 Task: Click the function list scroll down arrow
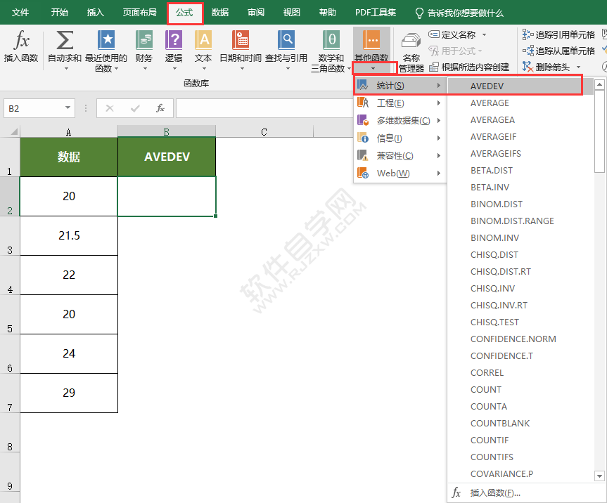[x=599, y=476]
